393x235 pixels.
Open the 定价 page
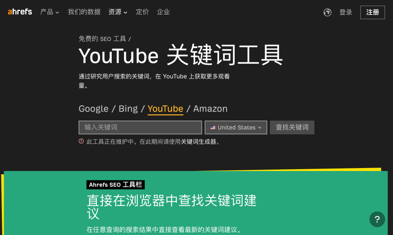point(142,12)
